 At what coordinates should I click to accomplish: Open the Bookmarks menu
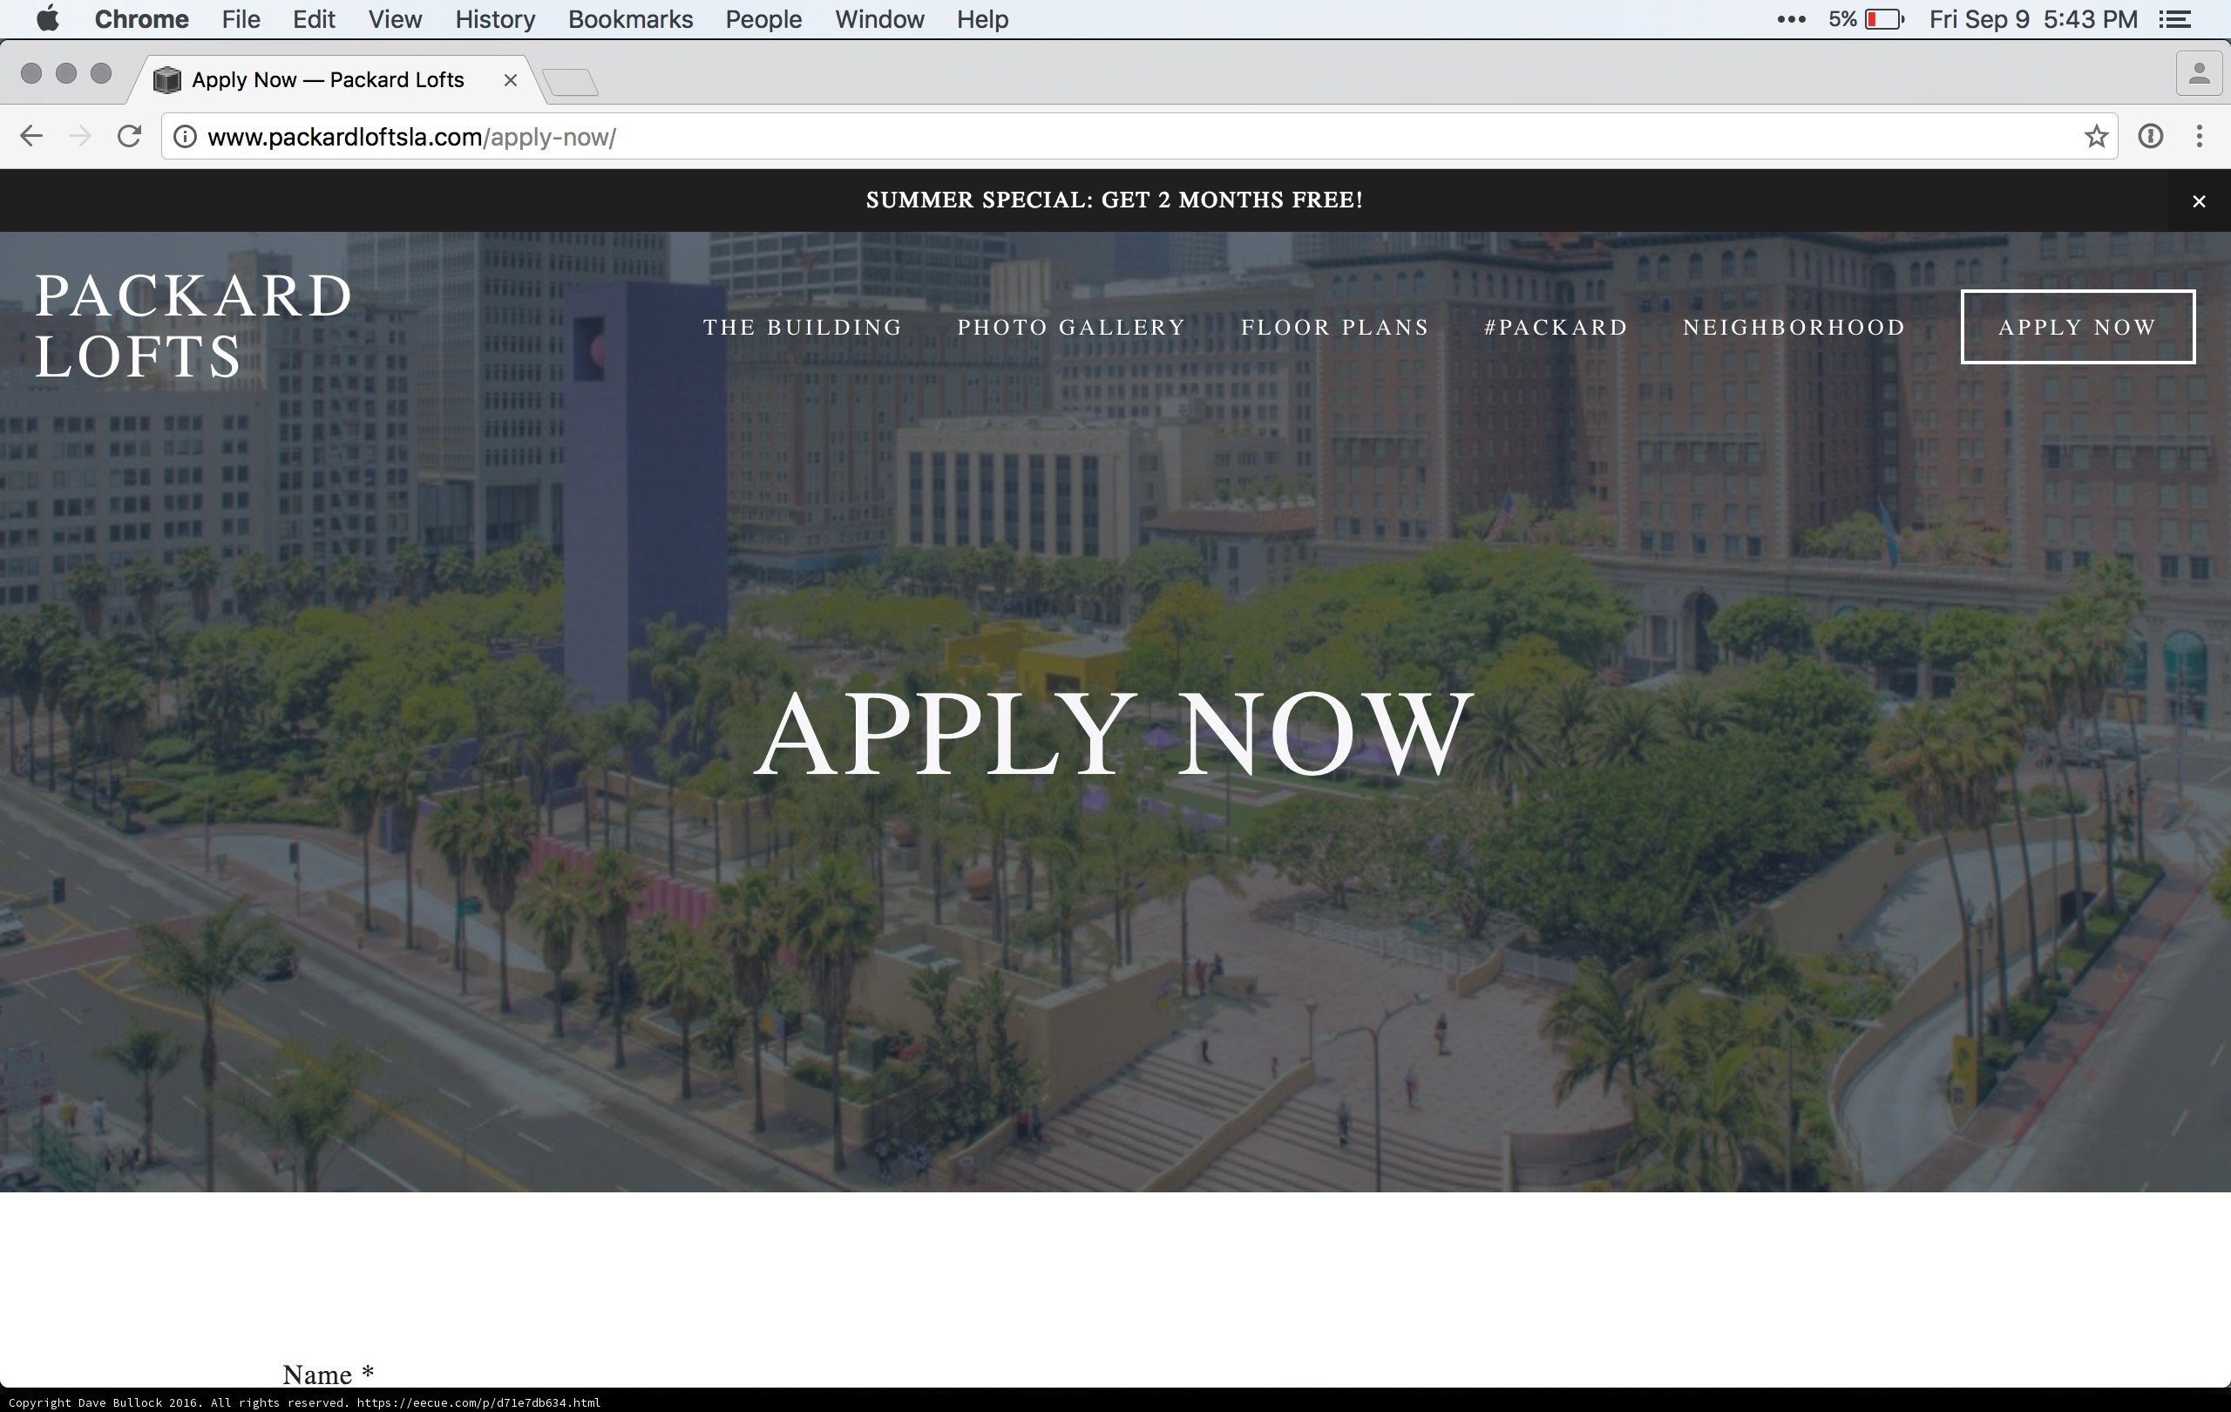(x=631, y=19)
